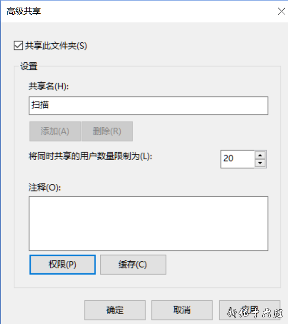Click the 共享此文件夹(S) label text
Viewport: 288px width, 324px height.
point(56,46)
